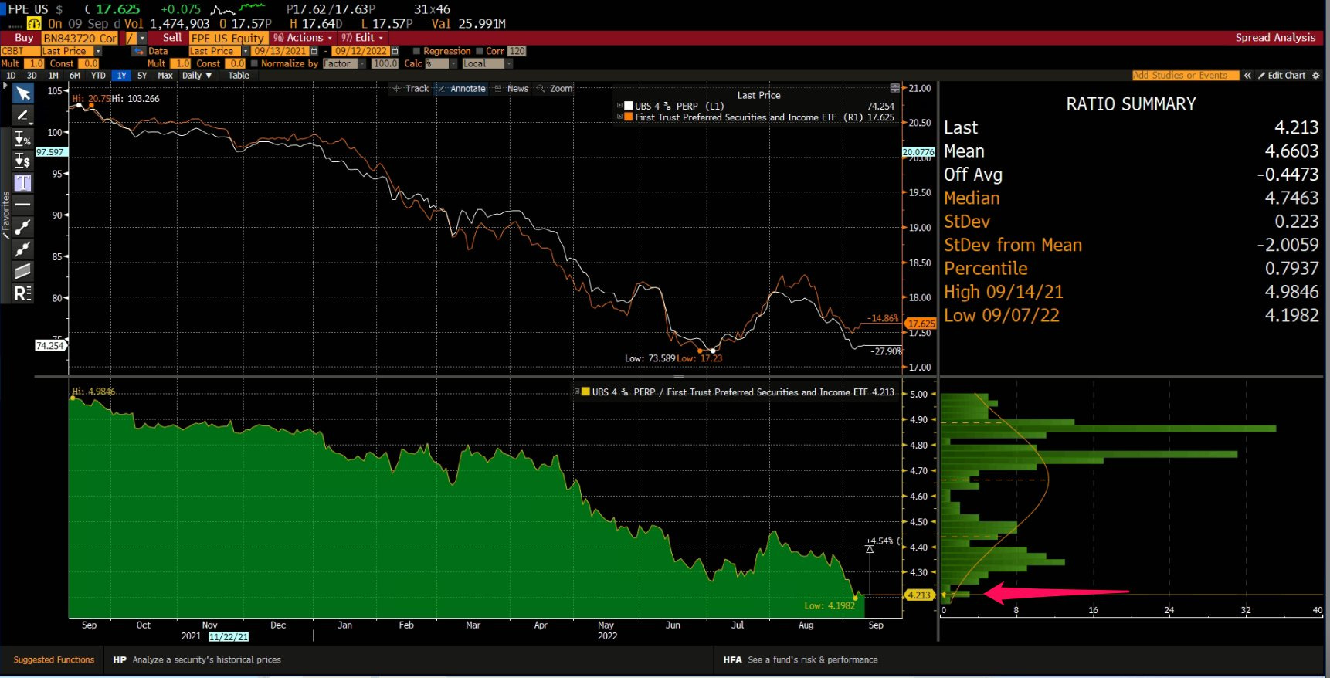Screen dimensions: 1330x678
Task: Open the Favorites sidebar tab
Action: click(6, 215)
